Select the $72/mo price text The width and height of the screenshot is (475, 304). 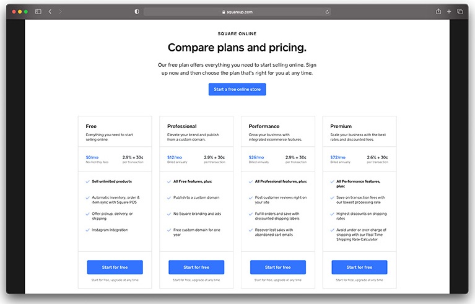[338, 157]
